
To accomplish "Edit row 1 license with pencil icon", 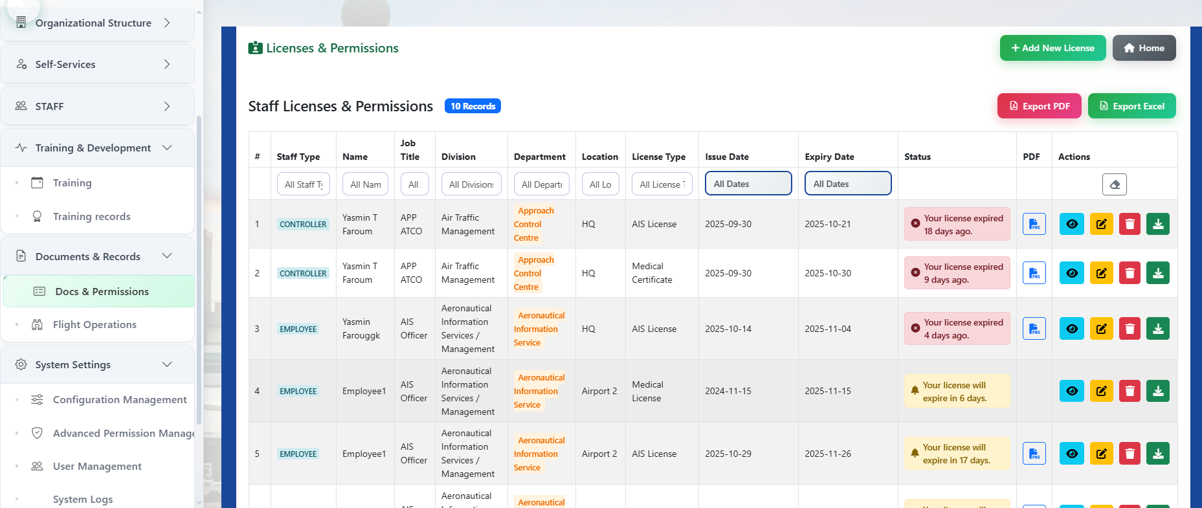I will (x=1100, y=224).
